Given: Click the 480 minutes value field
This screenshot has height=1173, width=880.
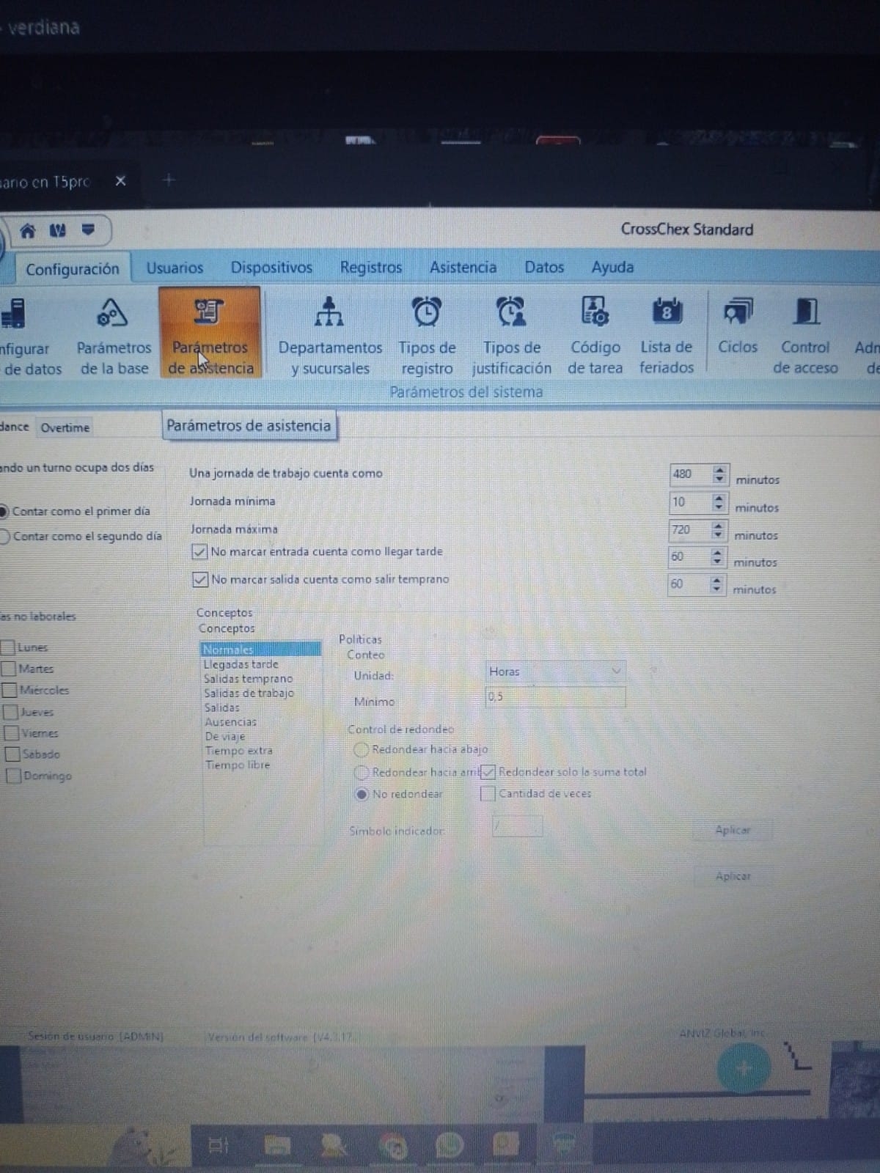Looking at the screenshot, I should pyautogui.click(x=691, y=474).
